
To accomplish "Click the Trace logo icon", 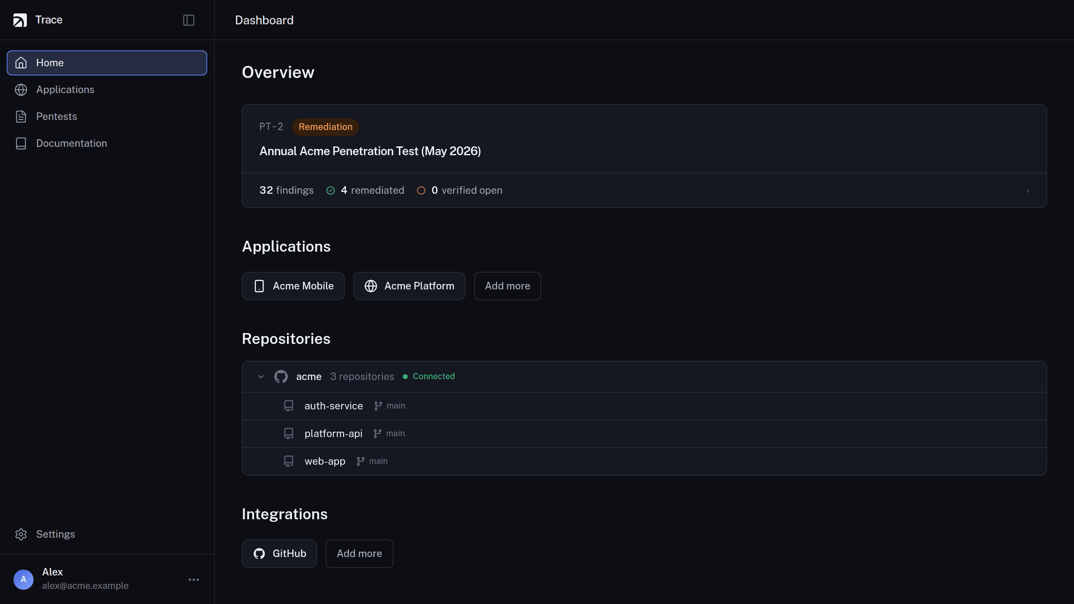I will tap(20, 20).
